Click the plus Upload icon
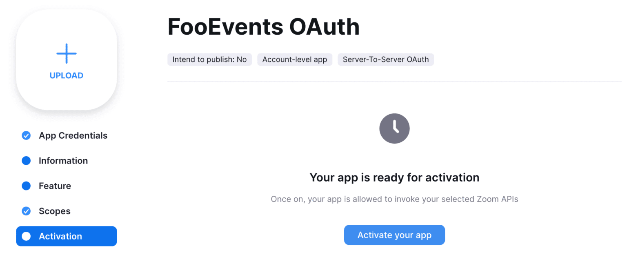The image size is (627, 257). pos(66,53)
